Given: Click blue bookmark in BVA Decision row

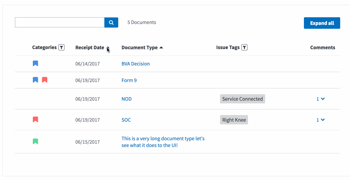Looking at the screenshot, I should pos(35,64).
